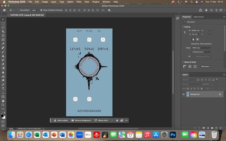Click the background color swatch
This screenshot has width=226, height=141.
pyautogui.click(x=4, y=117)
